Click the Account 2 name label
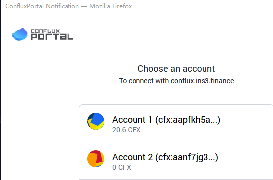The width and height of the screenshot is (273, 180). 133,157
